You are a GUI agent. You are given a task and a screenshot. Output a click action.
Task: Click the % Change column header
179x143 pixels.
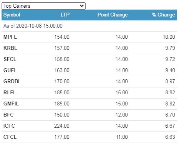pos(163,15)
